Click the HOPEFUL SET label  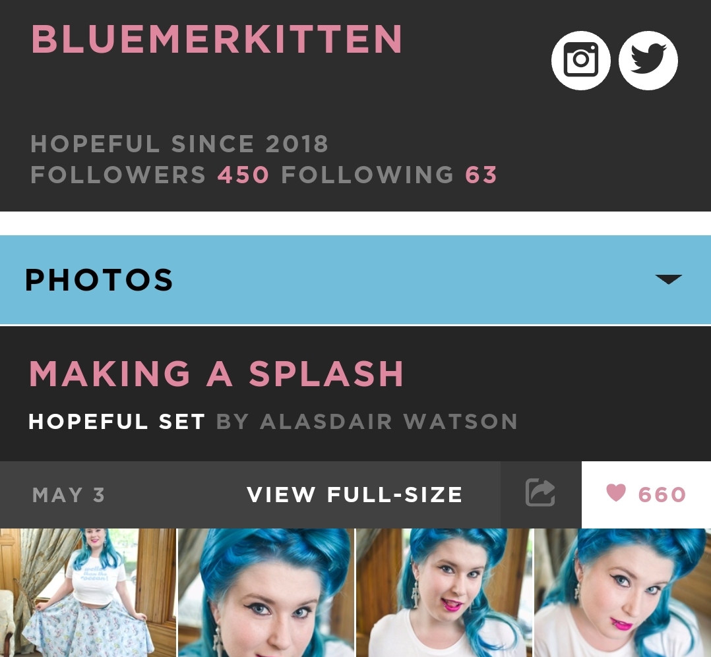click(x=117, y=421)
